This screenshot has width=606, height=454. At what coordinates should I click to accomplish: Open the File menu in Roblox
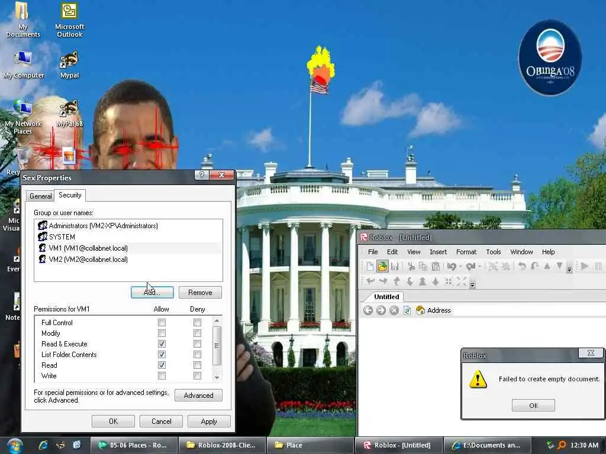[373, 252]
